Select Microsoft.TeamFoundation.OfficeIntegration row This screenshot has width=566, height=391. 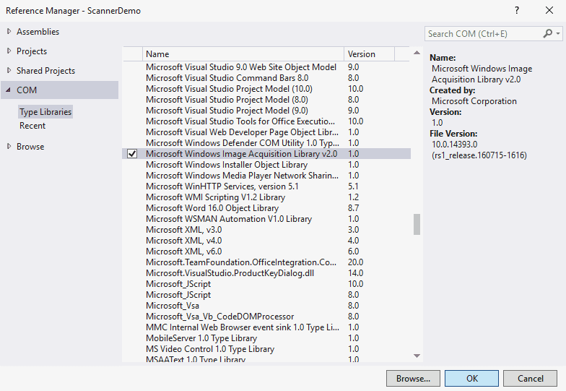tap(266, 262)
